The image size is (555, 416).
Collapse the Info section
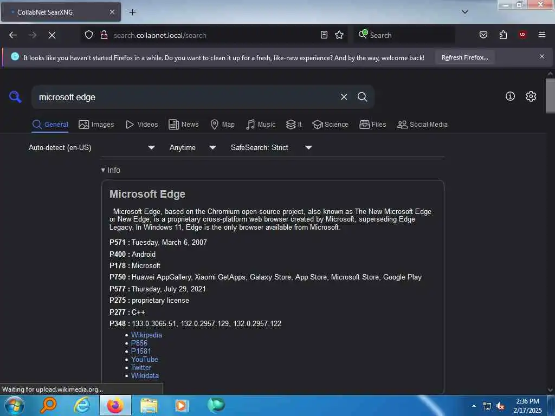click(x=111, y=170)
